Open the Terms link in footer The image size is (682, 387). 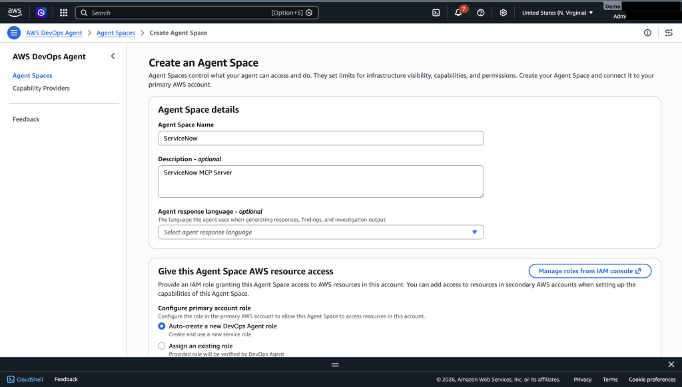(610, 379)
